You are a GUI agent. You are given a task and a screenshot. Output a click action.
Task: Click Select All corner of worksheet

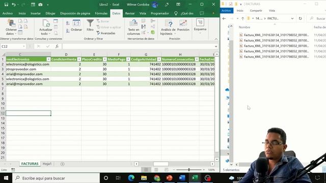[4, 54]
